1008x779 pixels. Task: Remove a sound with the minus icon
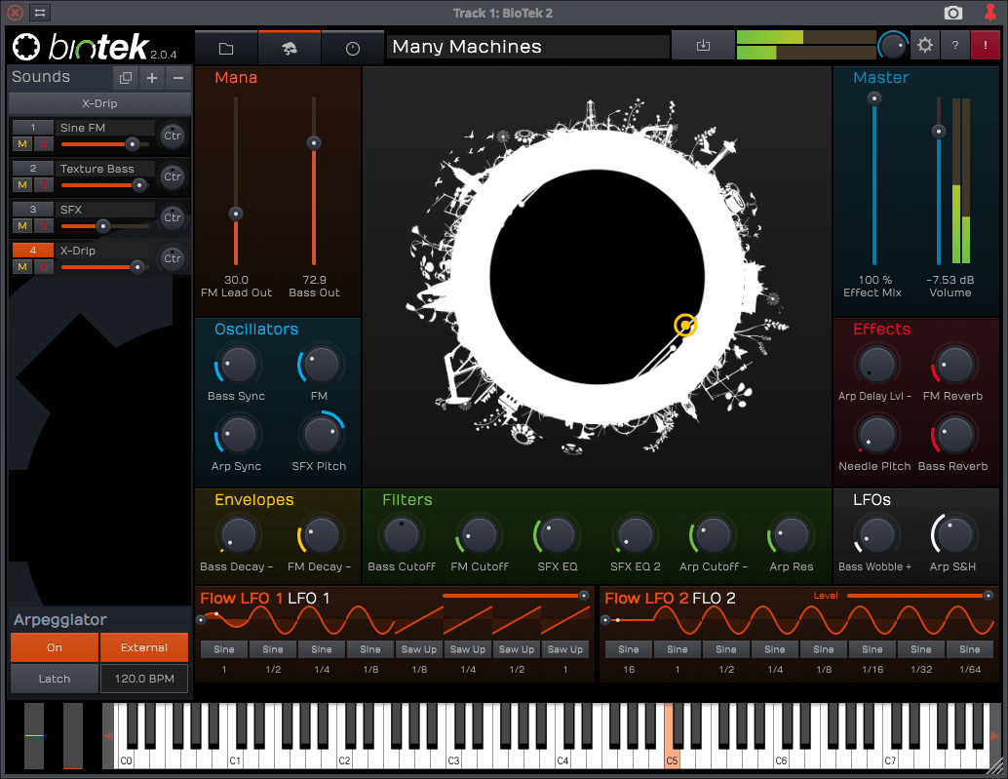click(177, 78)
